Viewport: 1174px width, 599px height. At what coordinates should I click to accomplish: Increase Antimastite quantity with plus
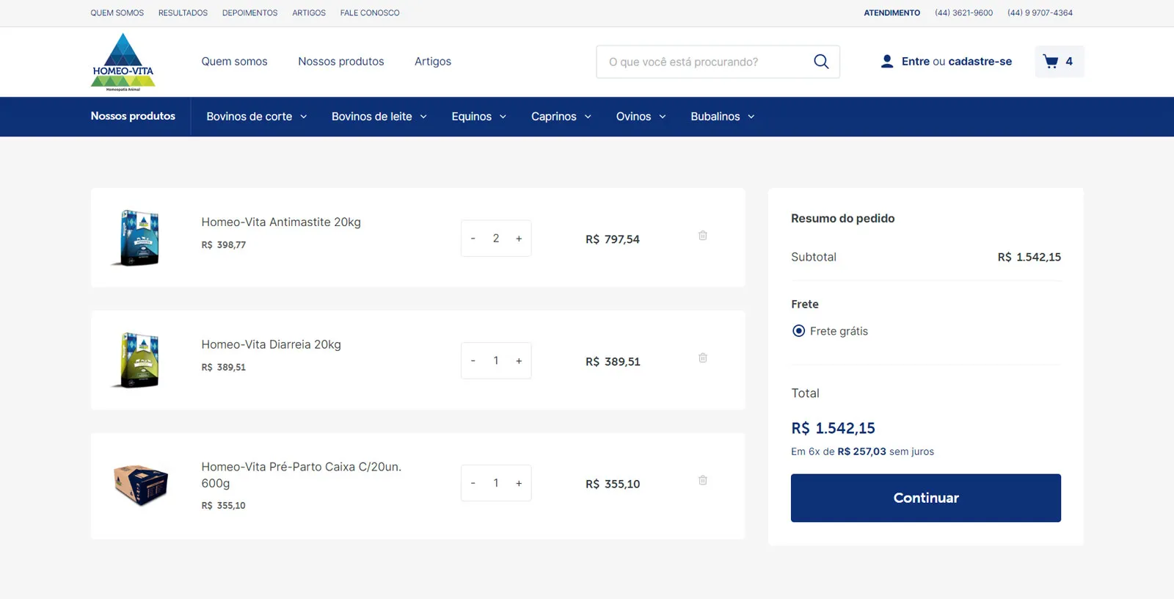[x=519, y=239]
